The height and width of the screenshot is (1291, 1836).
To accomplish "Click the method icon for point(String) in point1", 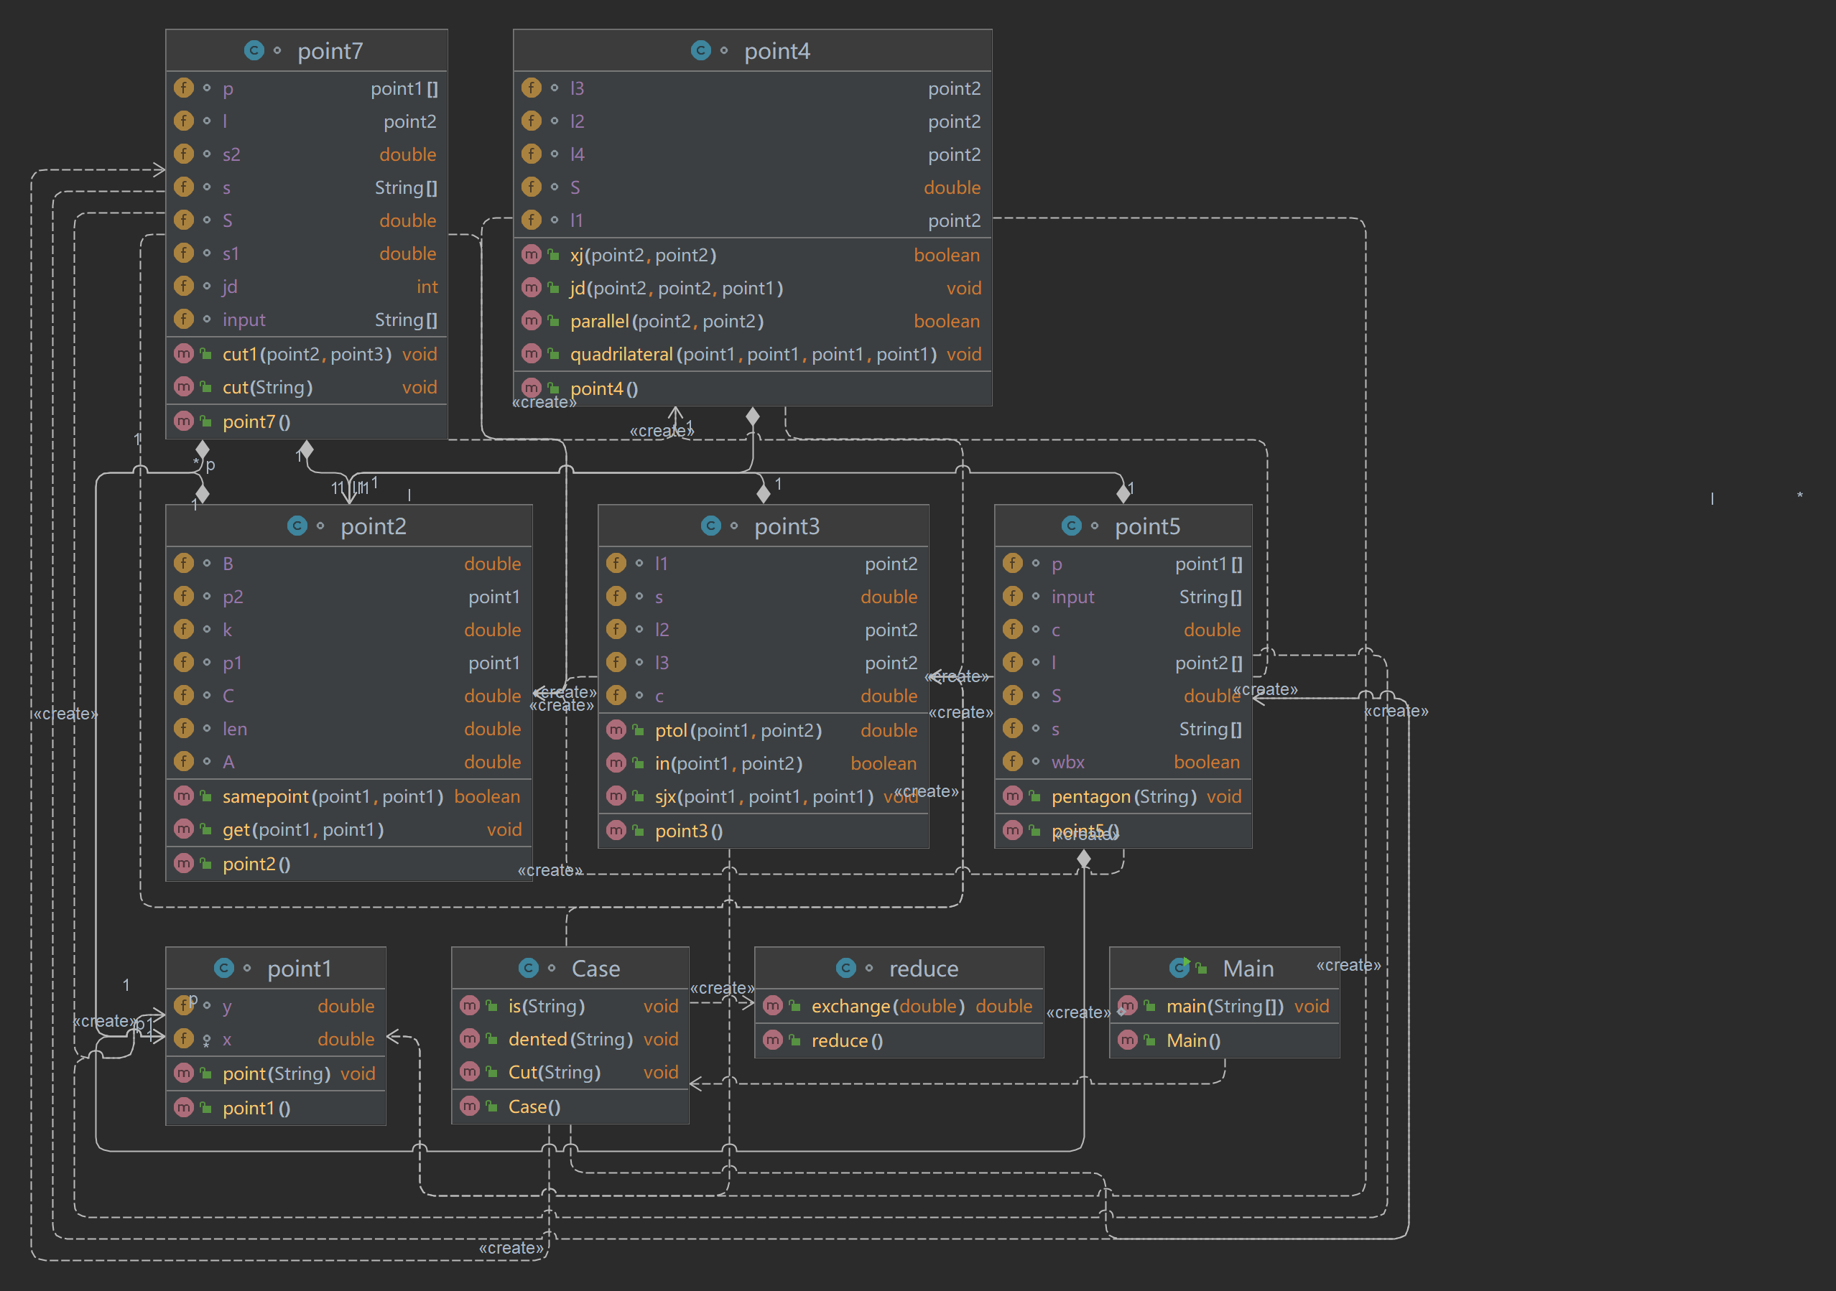I will pos(184,1073).
